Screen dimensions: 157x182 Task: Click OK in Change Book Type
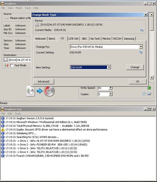[x=138, y=82]
